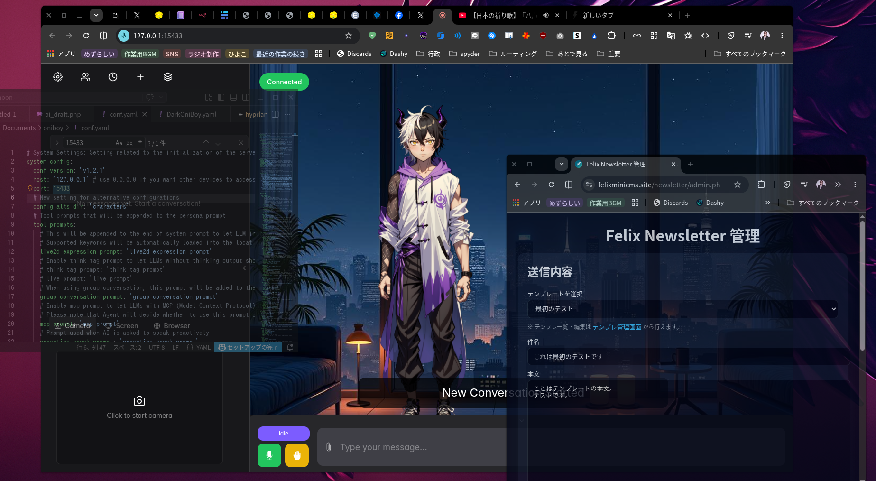The height and width of the screenshot is (481, 876).
Task: Open conversation history clock icon
Action: tap(113, 77)
